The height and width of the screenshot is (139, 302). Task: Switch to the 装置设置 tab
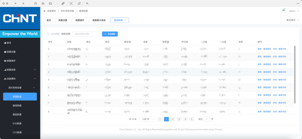[63, 20]
